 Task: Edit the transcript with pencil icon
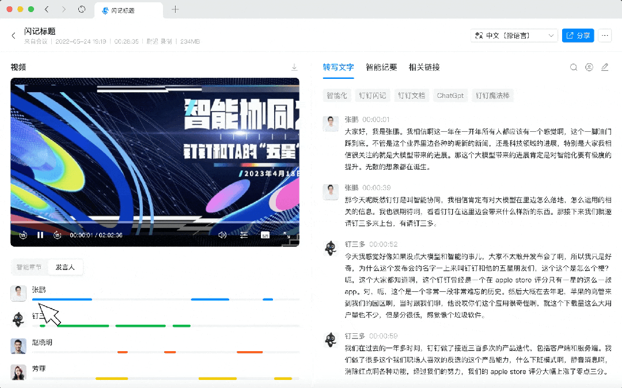click(605, 67)
